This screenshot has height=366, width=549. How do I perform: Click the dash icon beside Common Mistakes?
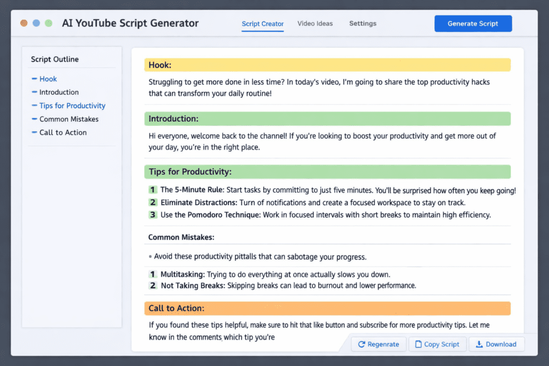pyautogui.click(x=34, y=119)
